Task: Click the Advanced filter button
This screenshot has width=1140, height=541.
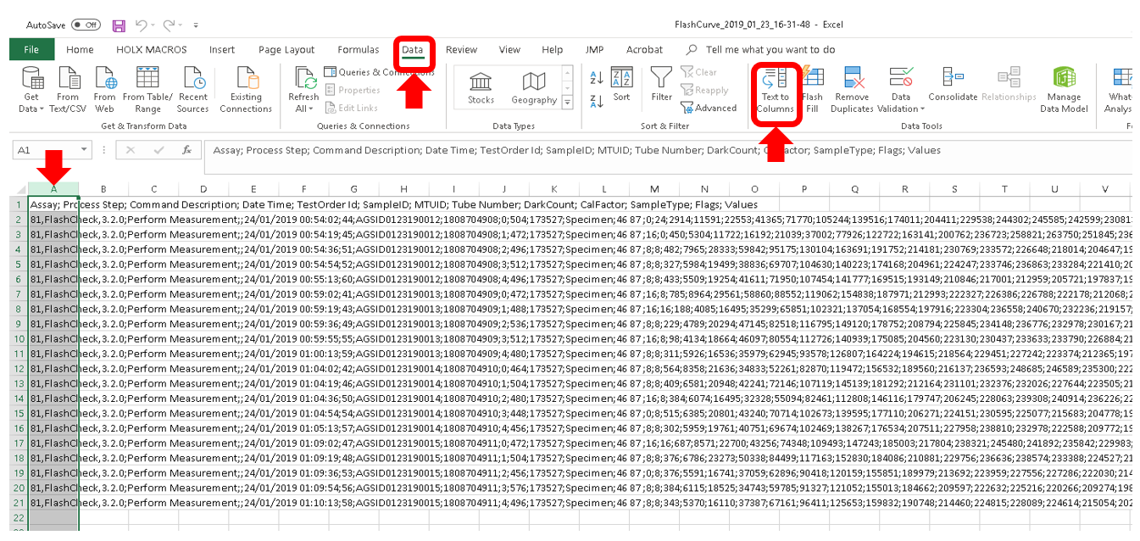Action: (709, 108)
